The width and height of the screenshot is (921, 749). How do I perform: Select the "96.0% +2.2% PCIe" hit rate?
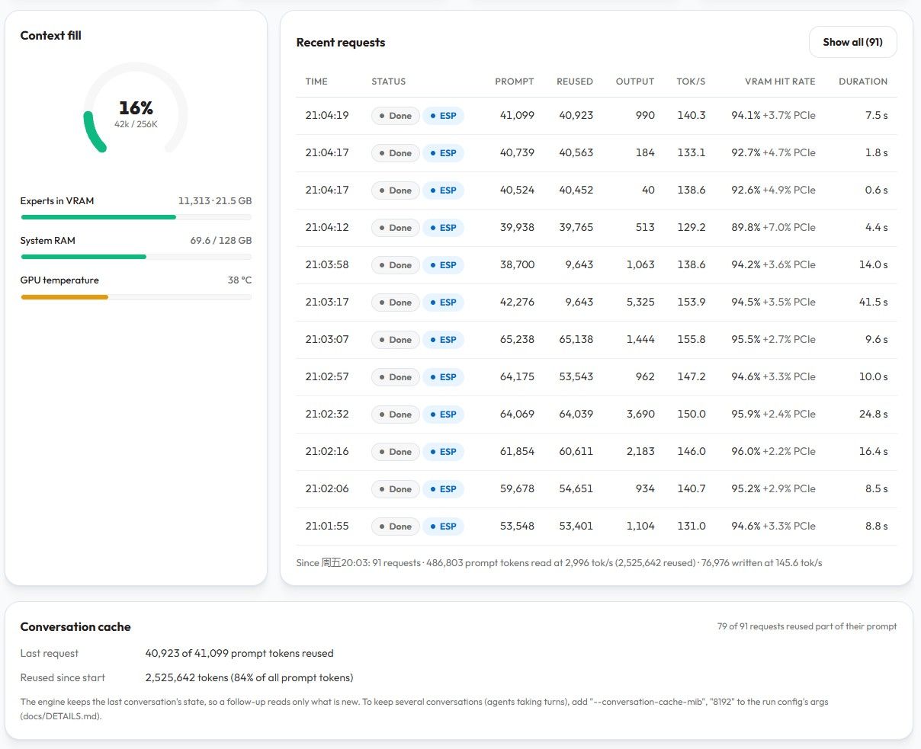pos(773,452)
